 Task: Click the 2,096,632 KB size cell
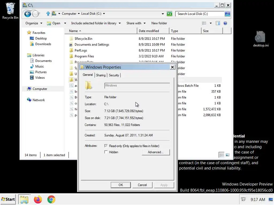click(x=212, y=115)
